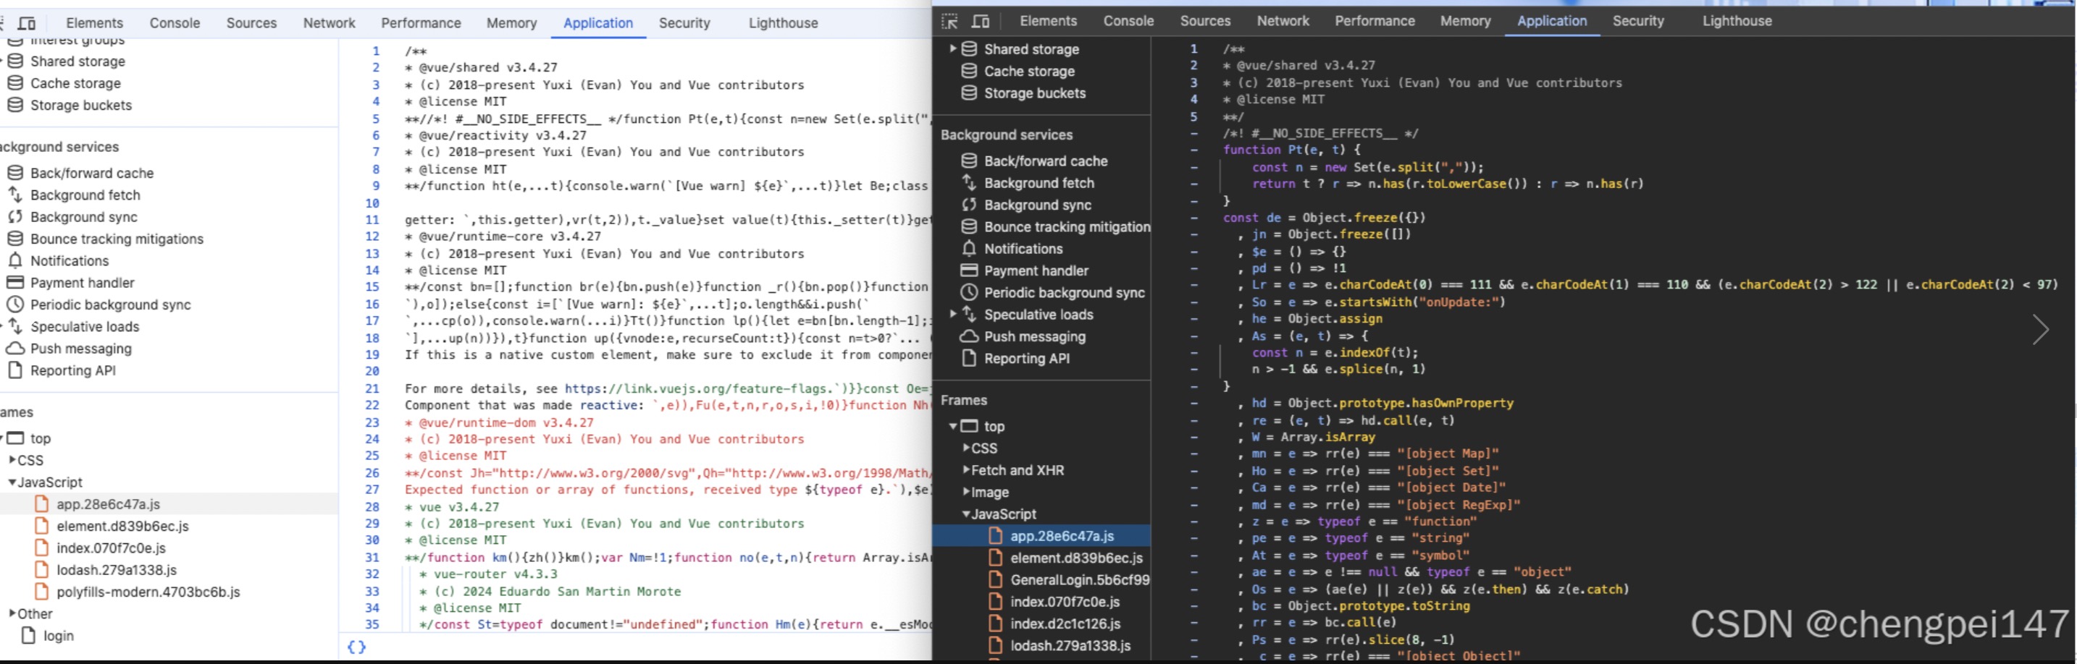Viewport: 2077px width, 664px height.
Task: Collapse top frame arrow in dark DevTools
Action: [x=952, y=426]
